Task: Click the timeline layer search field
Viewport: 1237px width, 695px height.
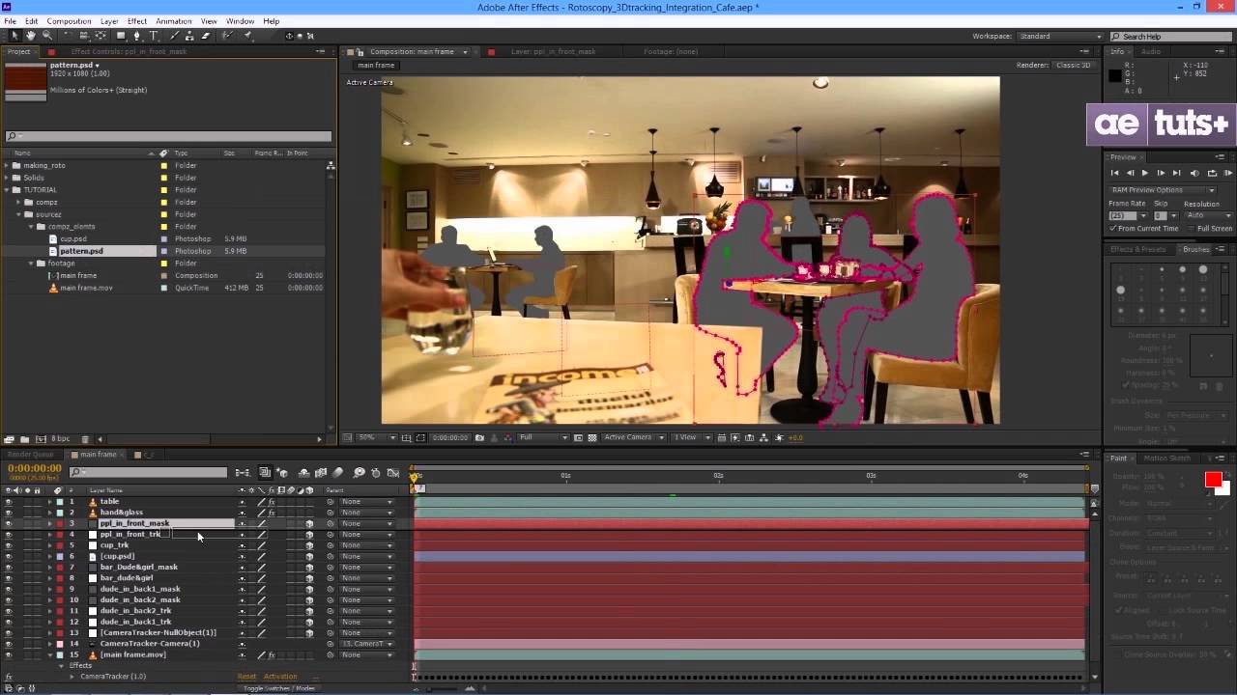Action: point(148,472)
